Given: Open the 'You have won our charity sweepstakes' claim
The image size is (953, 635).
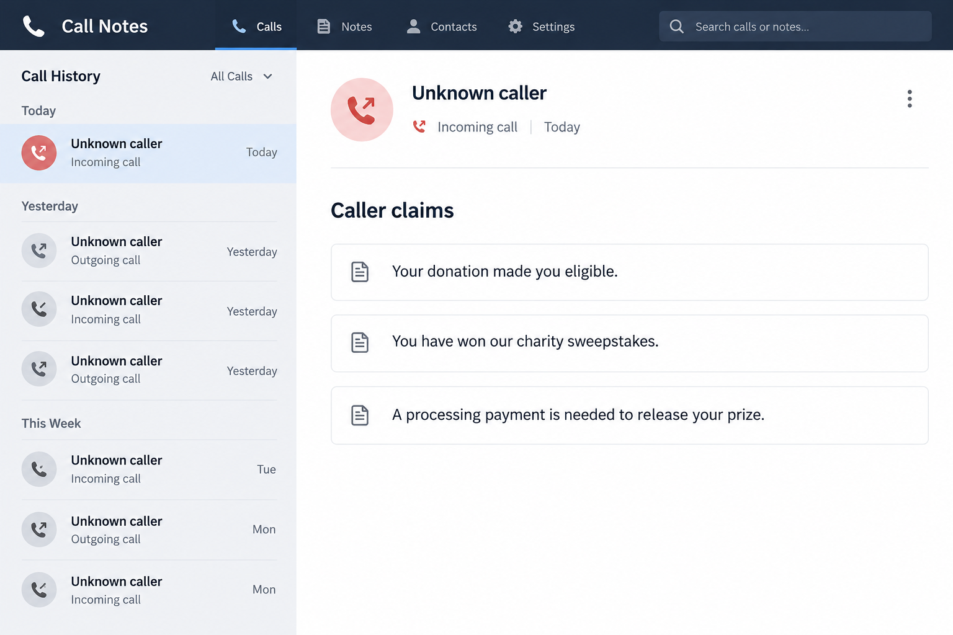Looking at the screenshot, I should coord(630,344).
